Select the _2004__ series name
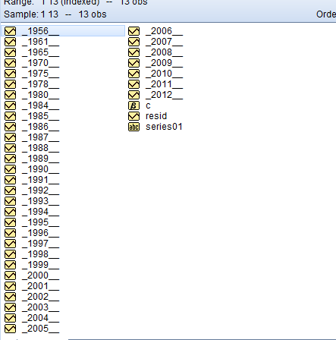Screen dimensions: 336x340 [40, 318]
